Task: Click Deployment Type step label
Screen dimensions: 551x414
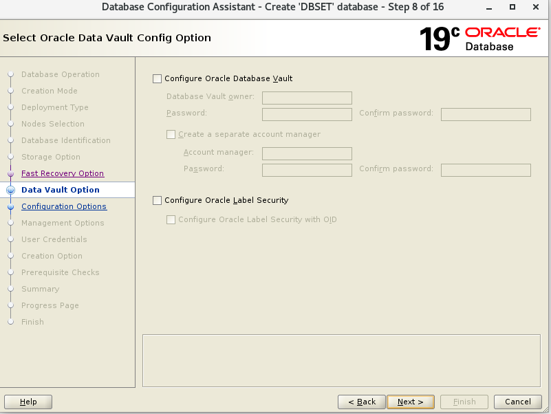Action: click(55, 107)
